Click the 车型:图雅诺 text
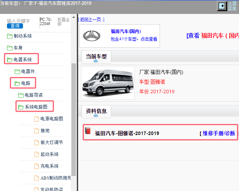 [x=152, y=82]
